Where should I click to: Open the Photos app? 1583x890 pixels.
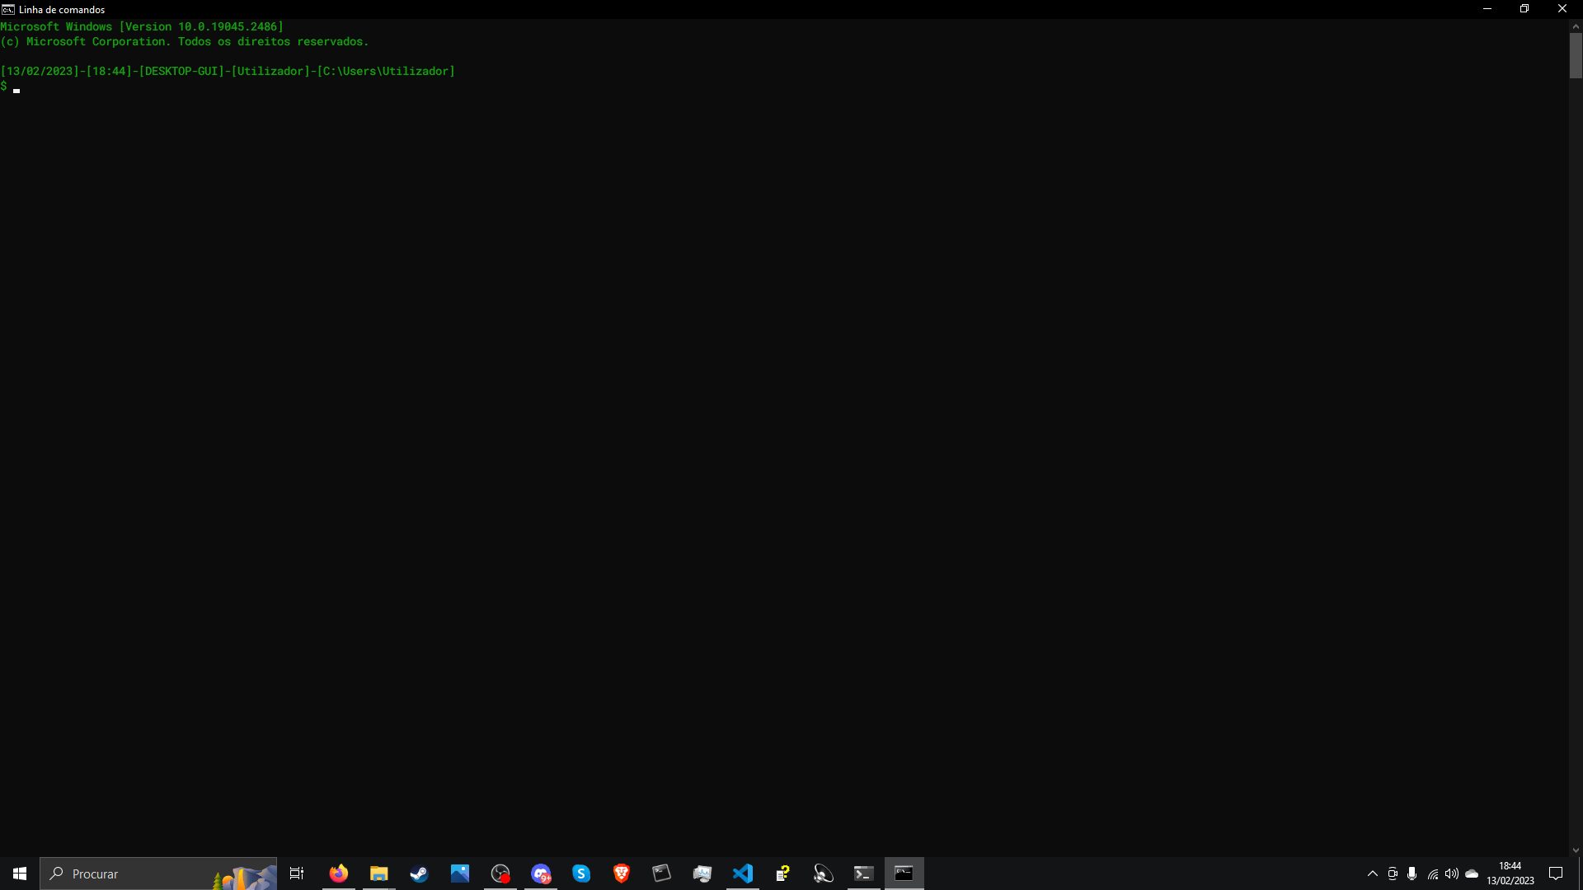459,874
